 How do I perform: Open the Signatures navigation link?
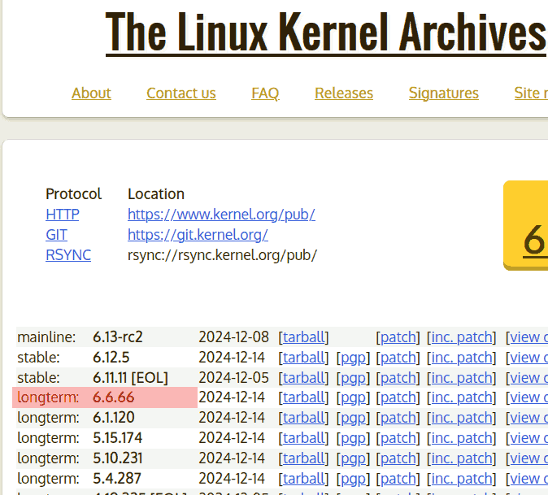[x=443, y=93]
